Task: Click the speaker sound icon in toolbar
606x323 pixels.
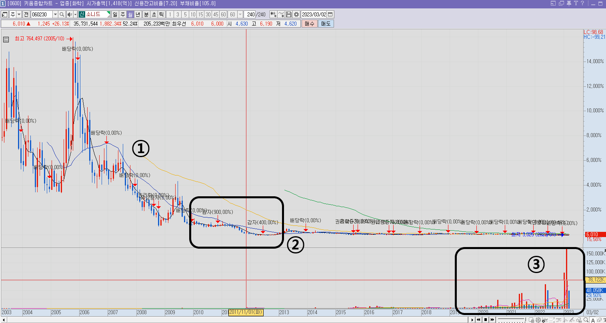Action: click(x=70, y=14)
